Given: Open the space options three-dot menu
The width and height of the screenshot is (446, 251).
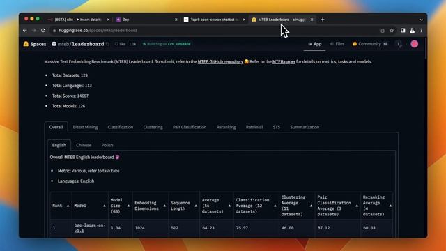Looking at the screenshot, I should (399, 44).
